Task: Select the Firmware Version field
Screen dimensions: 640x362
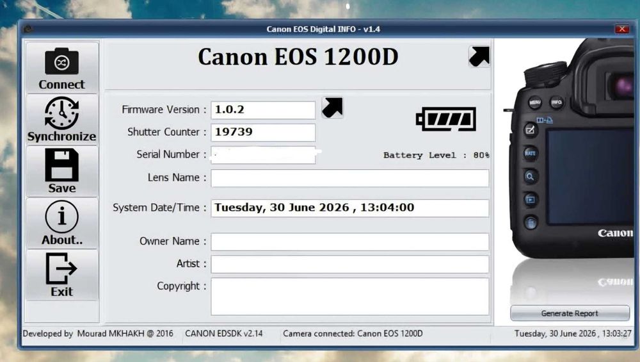Action: 263,110
